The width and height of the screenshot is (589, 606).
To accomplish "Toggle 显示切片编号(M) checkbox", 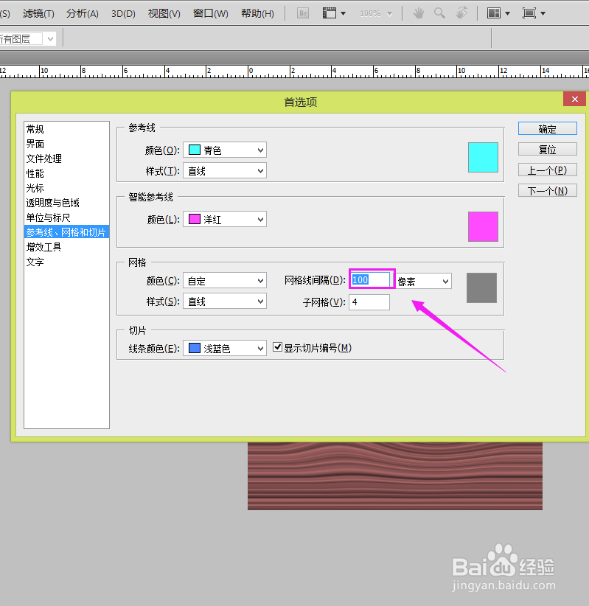I will tap(277, 346).
